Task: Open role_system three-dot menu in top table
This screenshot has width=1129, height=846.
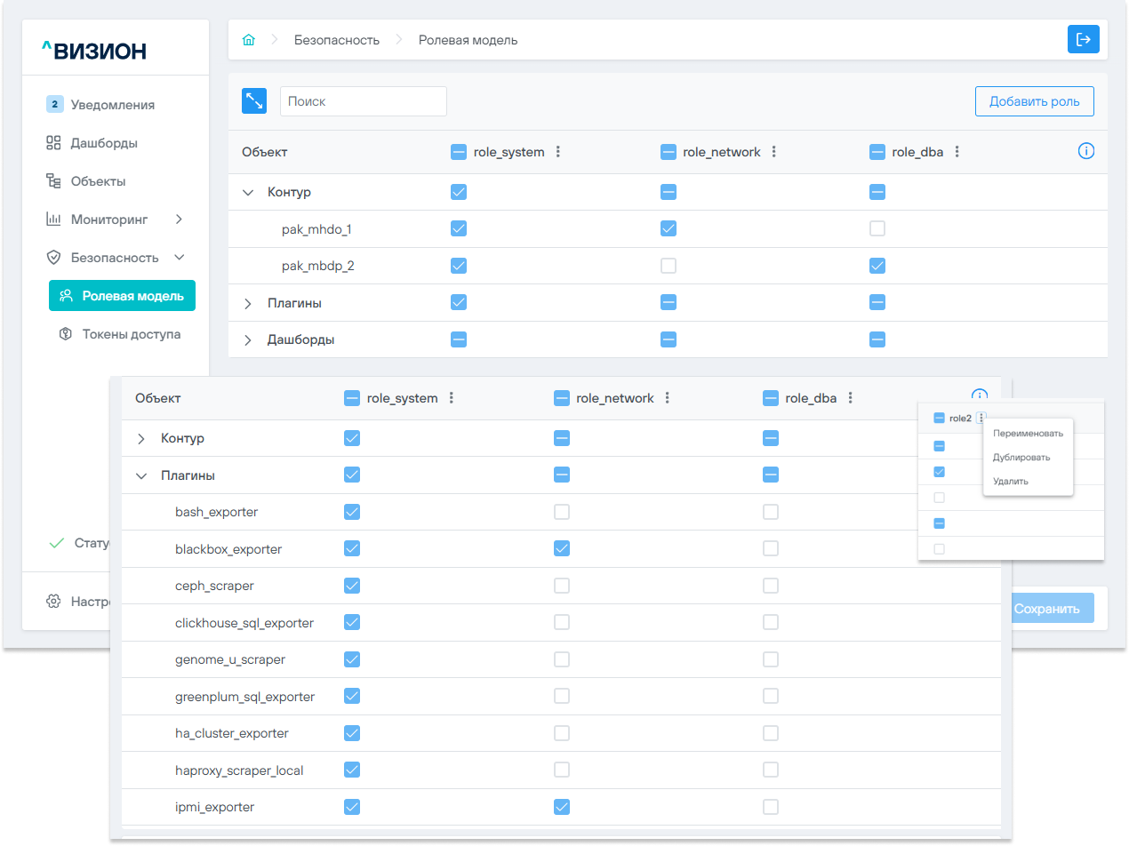Action: (558, 152)
